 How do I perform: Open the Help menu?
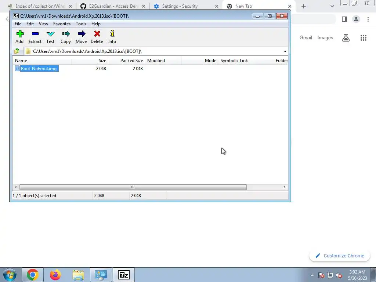pyautogui.click(x=96, y=24)
